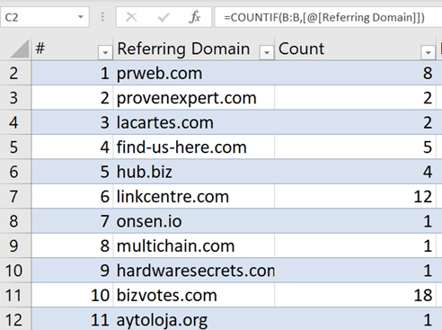
Task: Select the prweb.com cell
Action: (x=193, y=73)
